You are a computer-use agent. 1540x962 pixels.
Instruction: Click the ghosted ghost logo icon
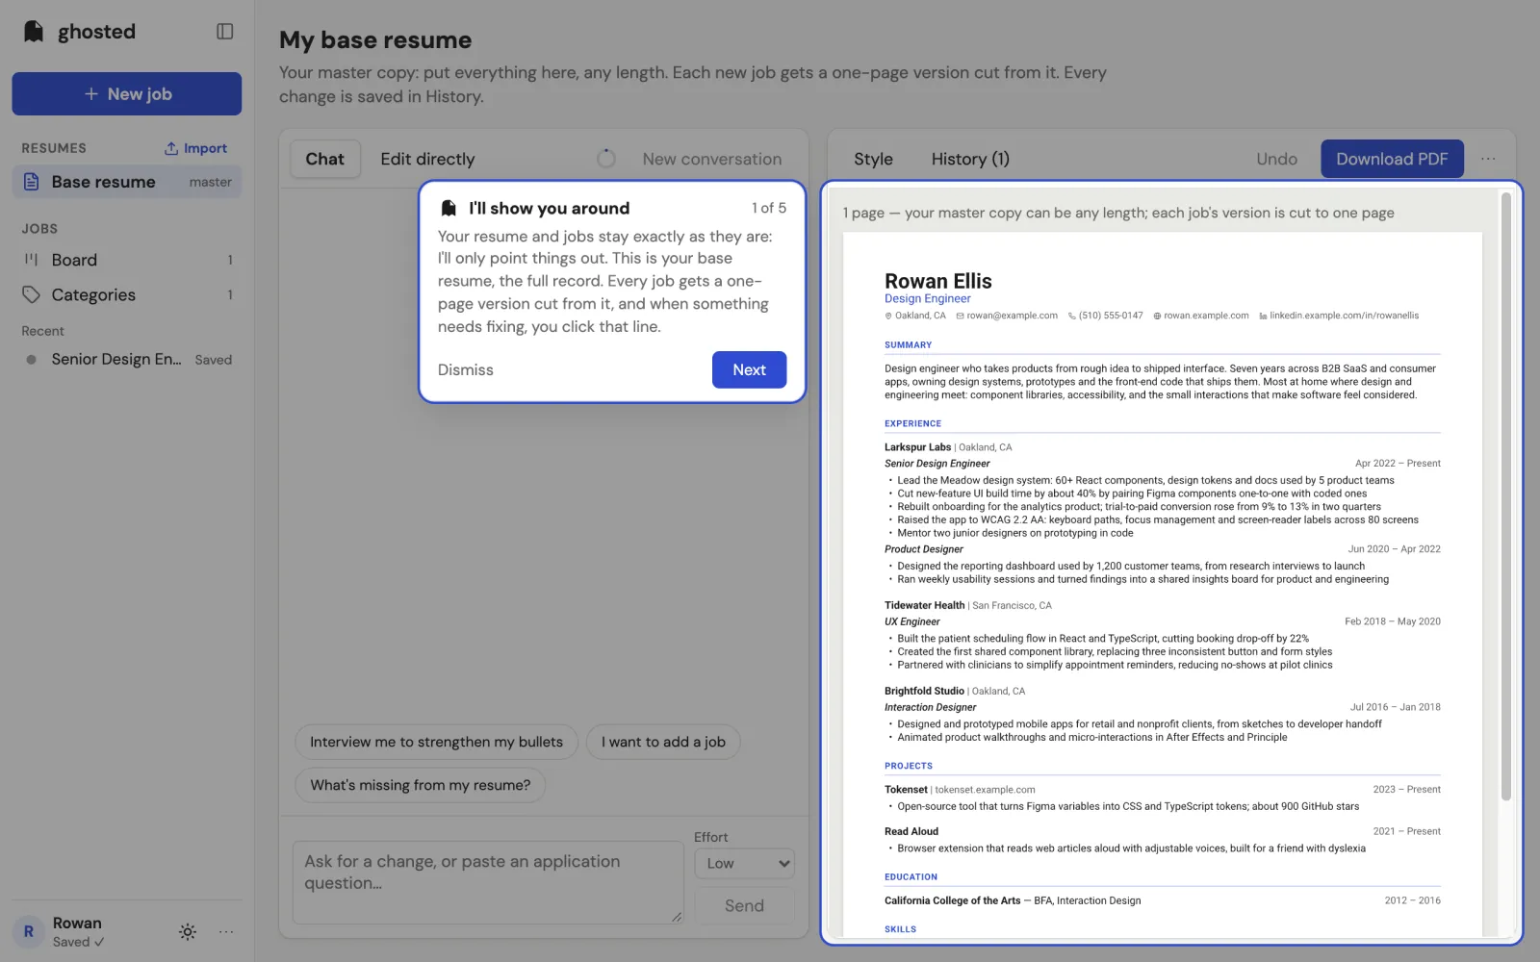(x=34, y=32)
